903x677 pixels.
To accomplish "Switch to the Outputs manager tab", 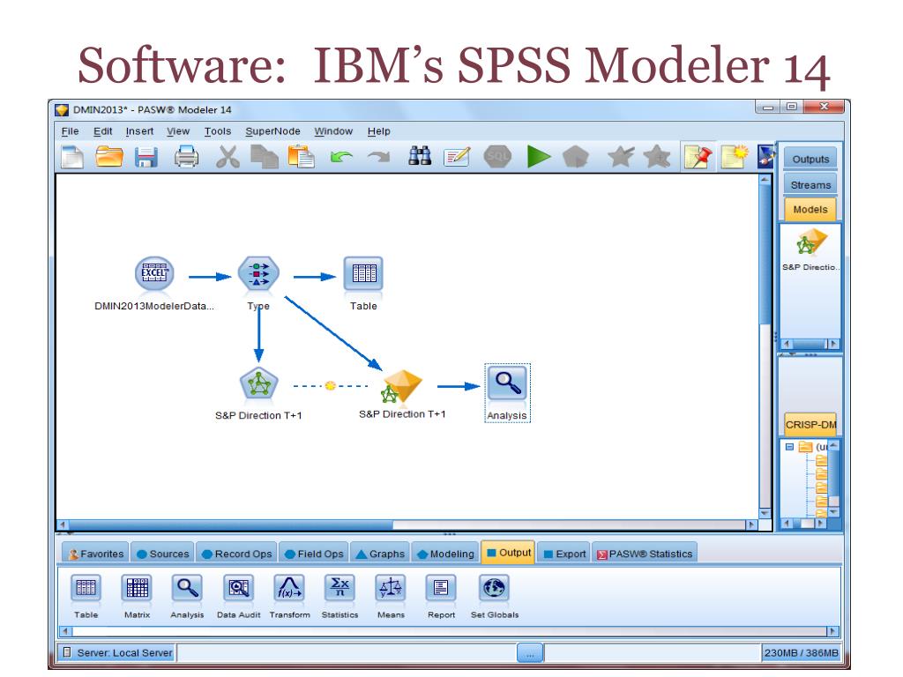I will tap(810, 159).
